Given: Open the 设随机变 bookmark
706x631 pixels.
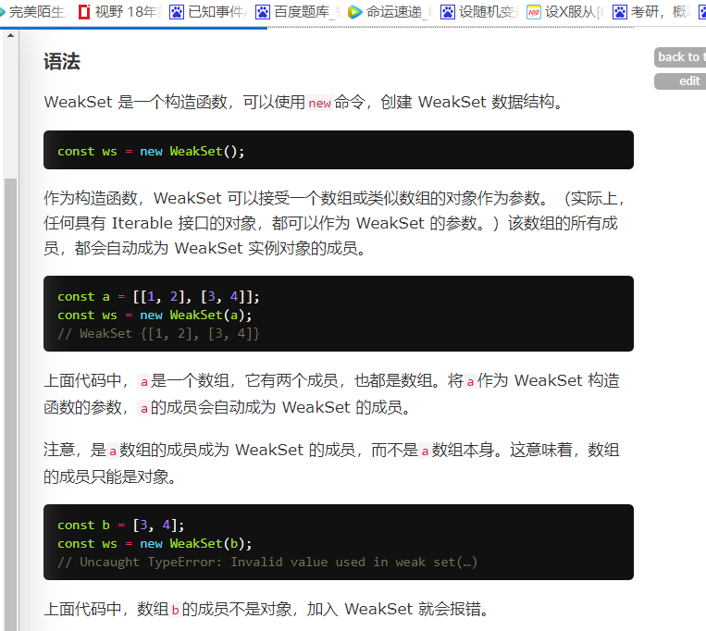Looking at the screenshot, I should [x=479, y=12].
